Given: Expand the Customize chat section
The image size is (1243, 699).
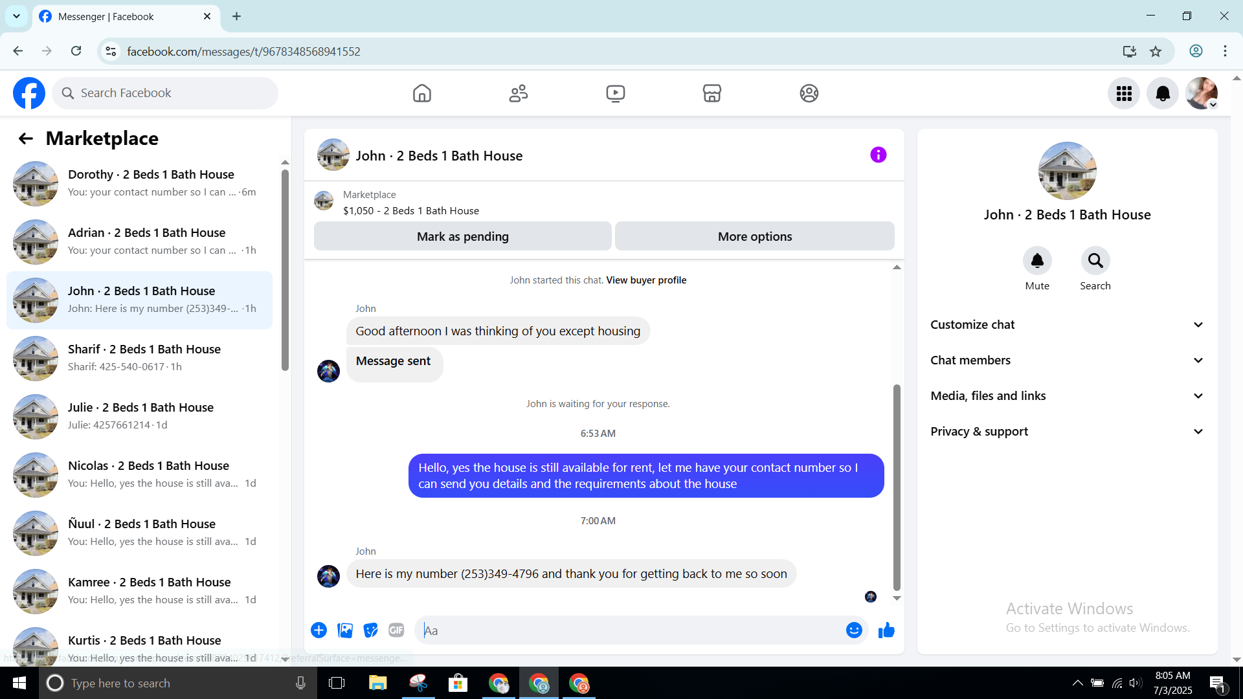Looking at the screenshot, I should tap(1067, 324).
